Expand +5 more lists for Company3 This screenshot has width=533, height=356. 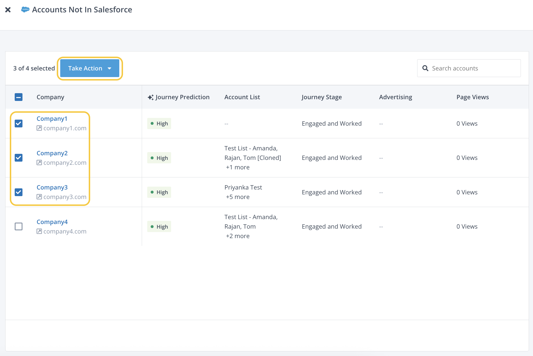tap(238, 197)
